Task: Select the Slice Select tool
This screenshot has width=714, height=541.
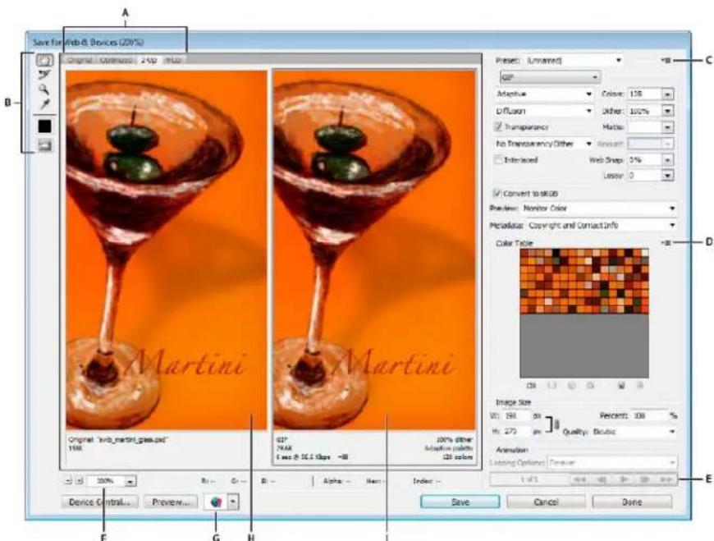Action: coord(44,75)
